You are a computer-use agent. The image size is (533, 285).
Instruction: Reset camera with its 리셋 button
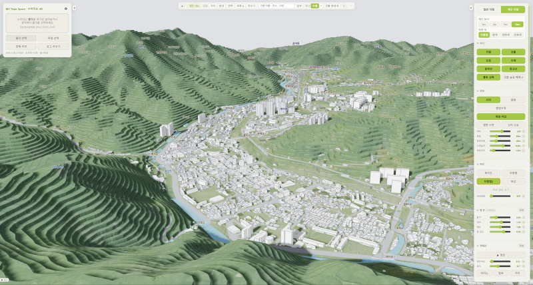pyautogui.click(x=522, y=246)
